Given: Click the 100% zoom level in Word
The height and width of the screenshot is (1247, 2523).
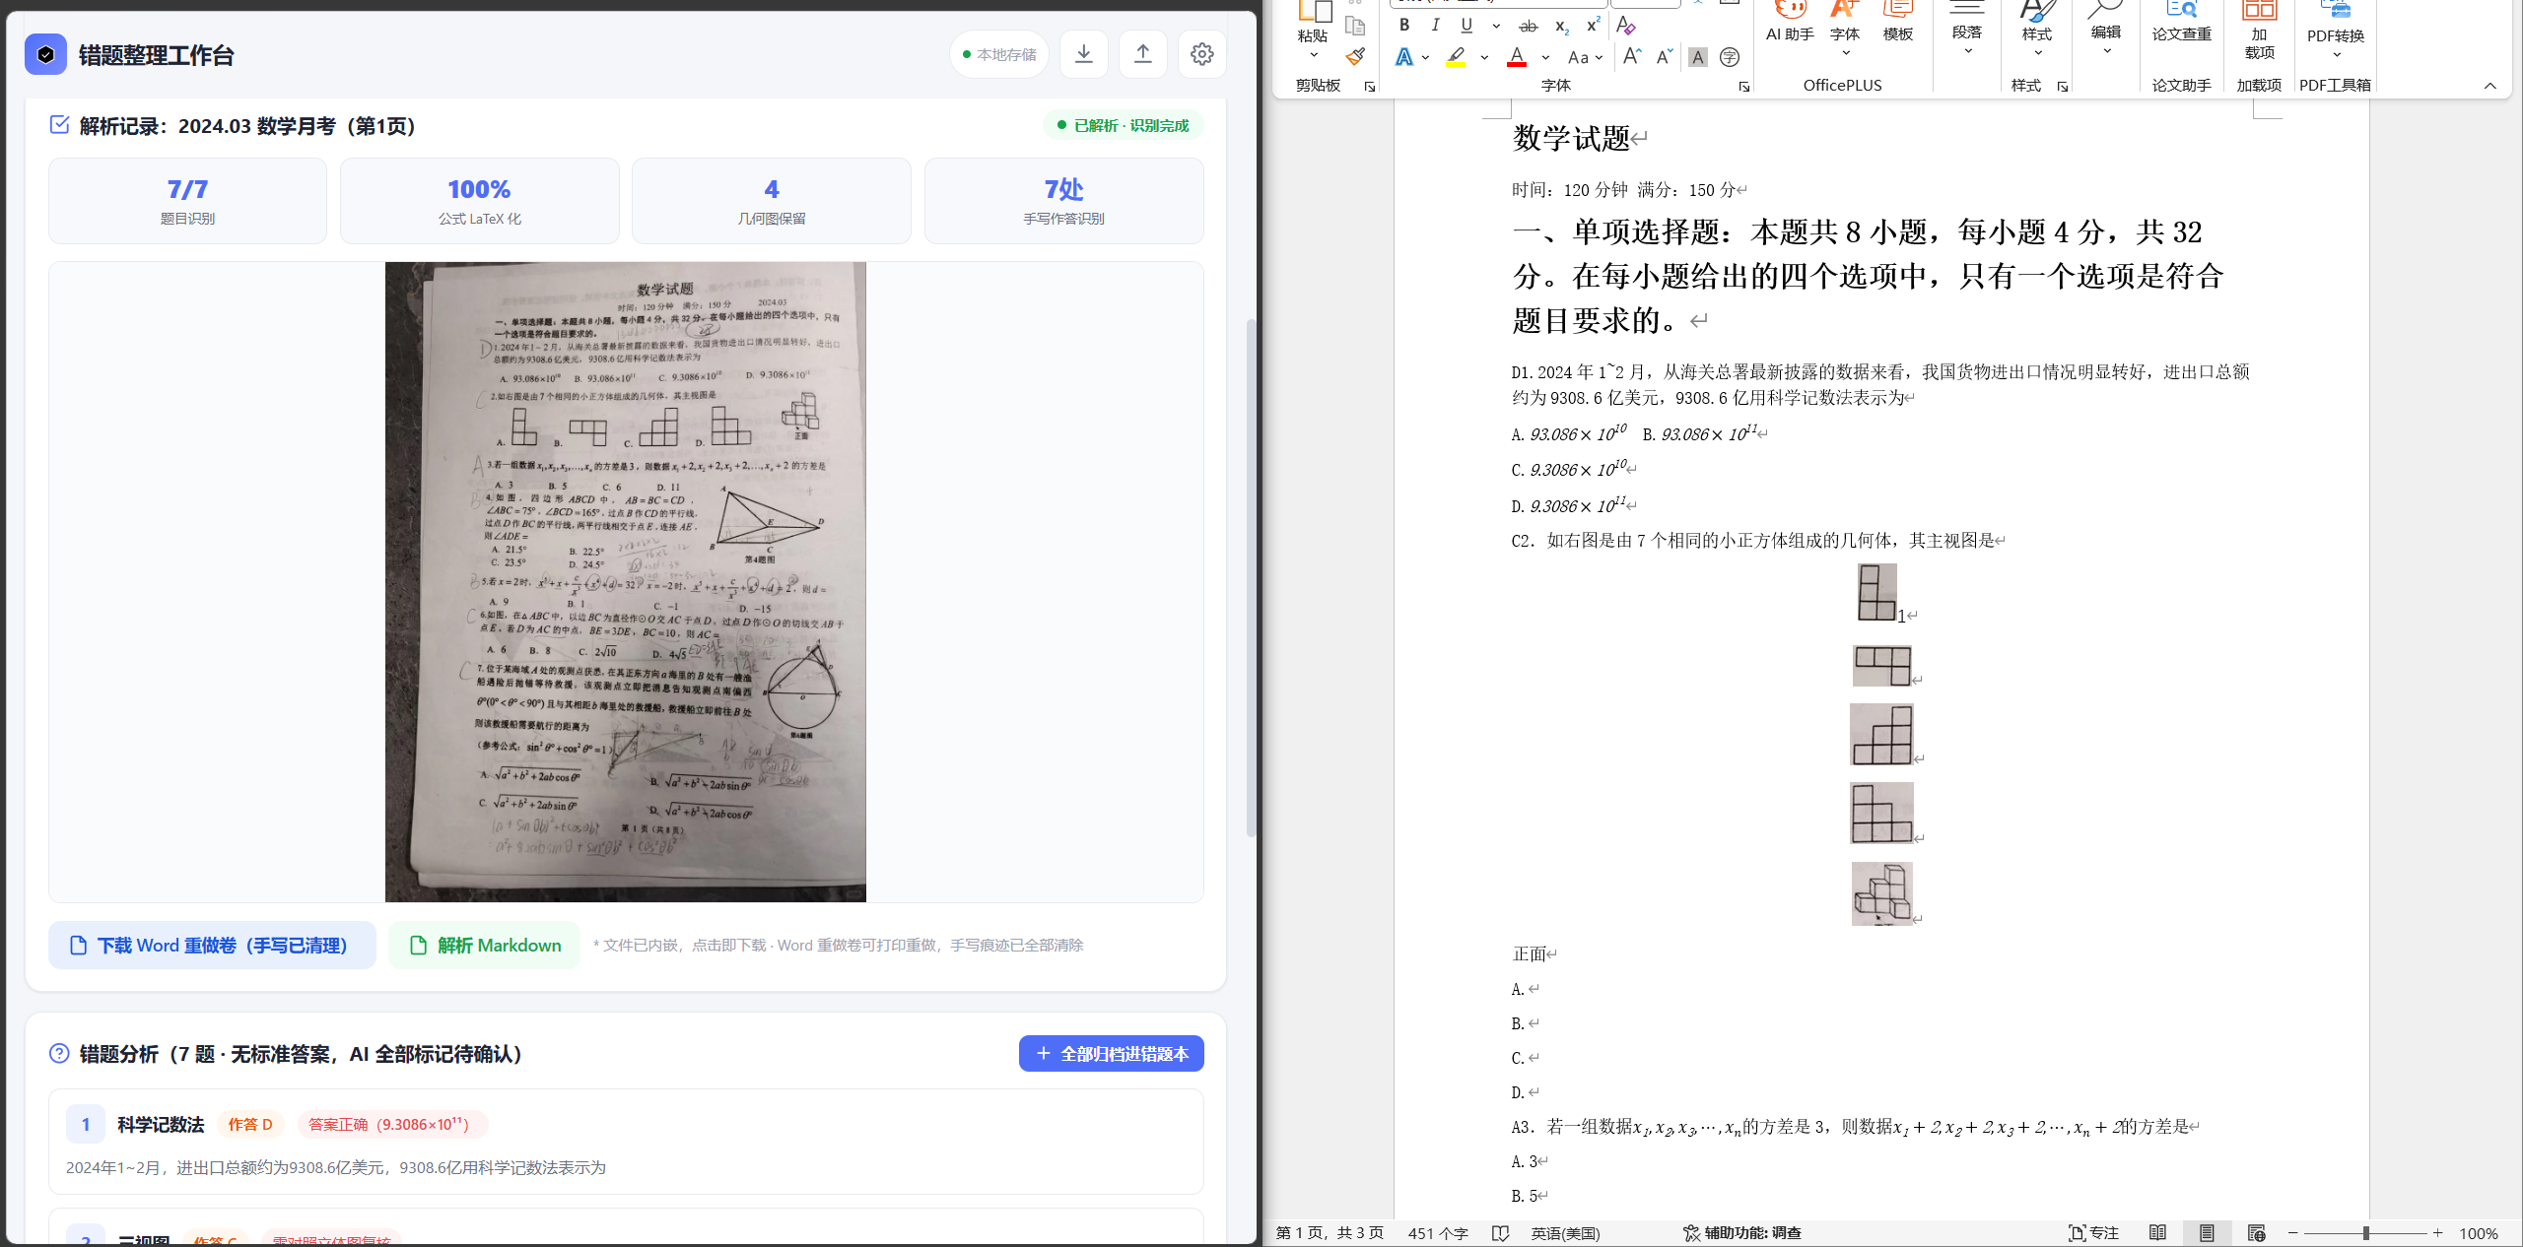Looking at the screenshot, I should point(2479,1233).
